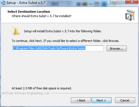Place cursor in blank space after the path text

click(94, 48)
